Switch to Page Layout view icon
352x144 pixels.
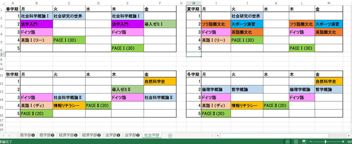pyautogui.click(x=296, y=142)
